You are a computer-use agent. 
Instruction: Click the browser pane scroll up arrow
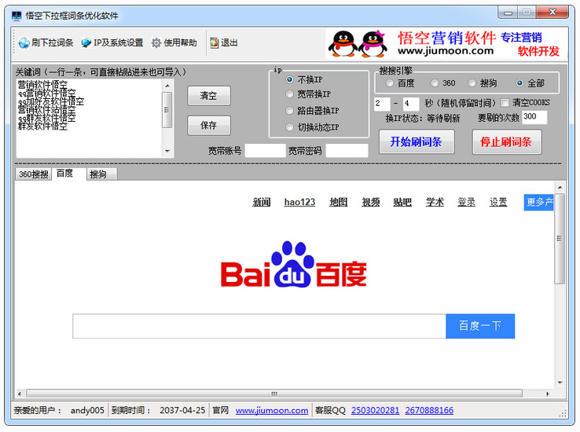coord(560,188)
